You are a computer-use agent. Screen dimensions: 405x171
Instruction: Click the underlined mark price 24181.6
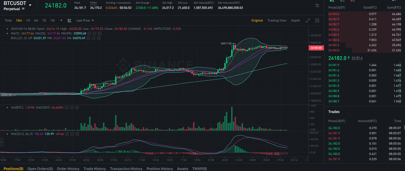click(357, 58)
